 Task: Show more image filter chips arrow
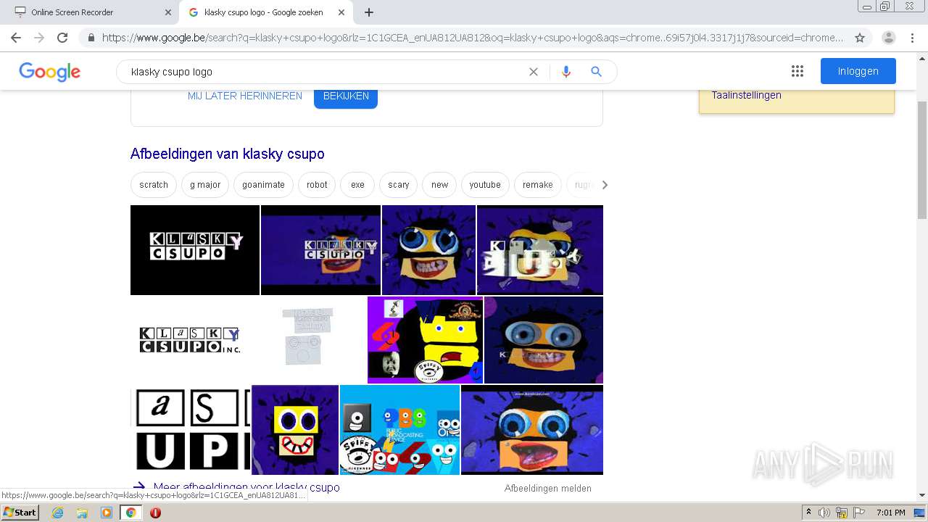(x=605, y=185)
